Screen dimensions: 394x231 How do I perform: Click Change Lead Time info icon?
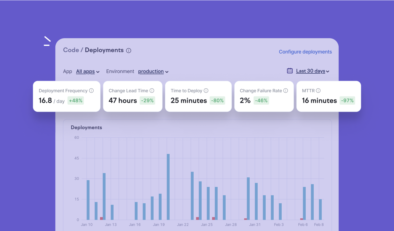152,91
